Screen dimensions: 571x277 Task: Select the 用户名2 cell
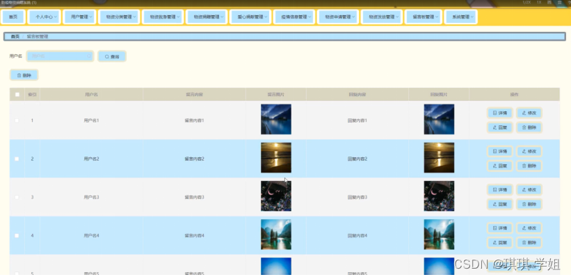pyautogui.click(x=91, y=159)
